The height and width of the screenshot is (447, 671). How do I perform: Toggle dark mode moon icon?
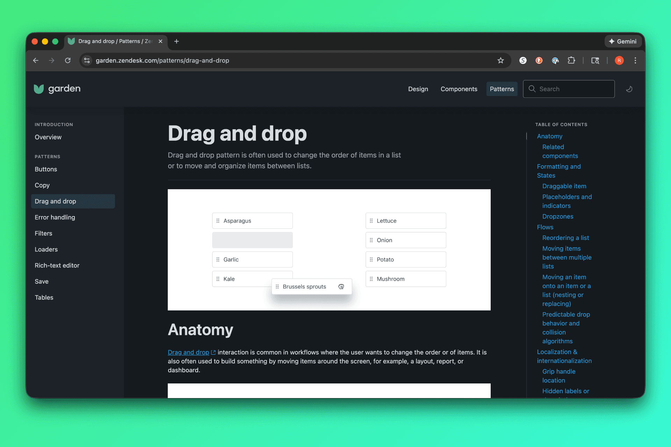[629, 89]
